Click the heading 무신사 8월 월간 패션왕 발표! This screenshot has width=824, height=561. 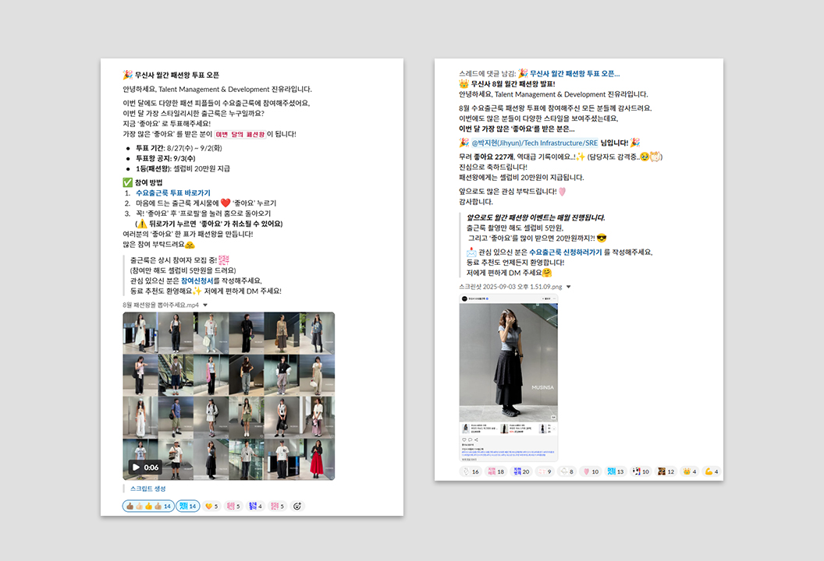pos(513,84)
